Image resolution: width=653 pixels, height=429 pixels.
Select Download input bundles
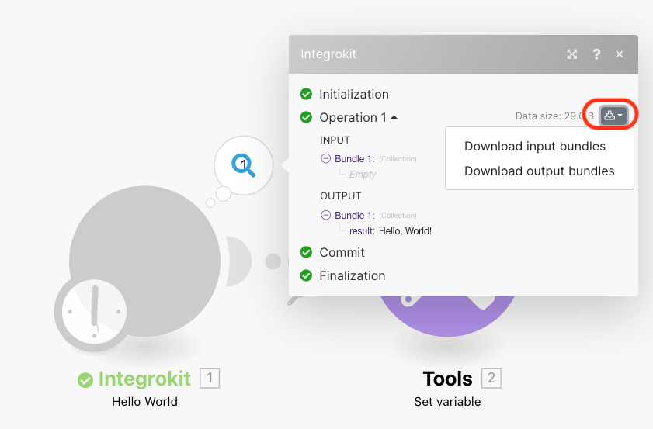click(535, 147)
